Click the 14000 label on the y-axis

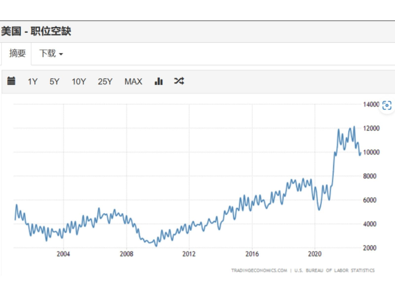click(371, 105)
